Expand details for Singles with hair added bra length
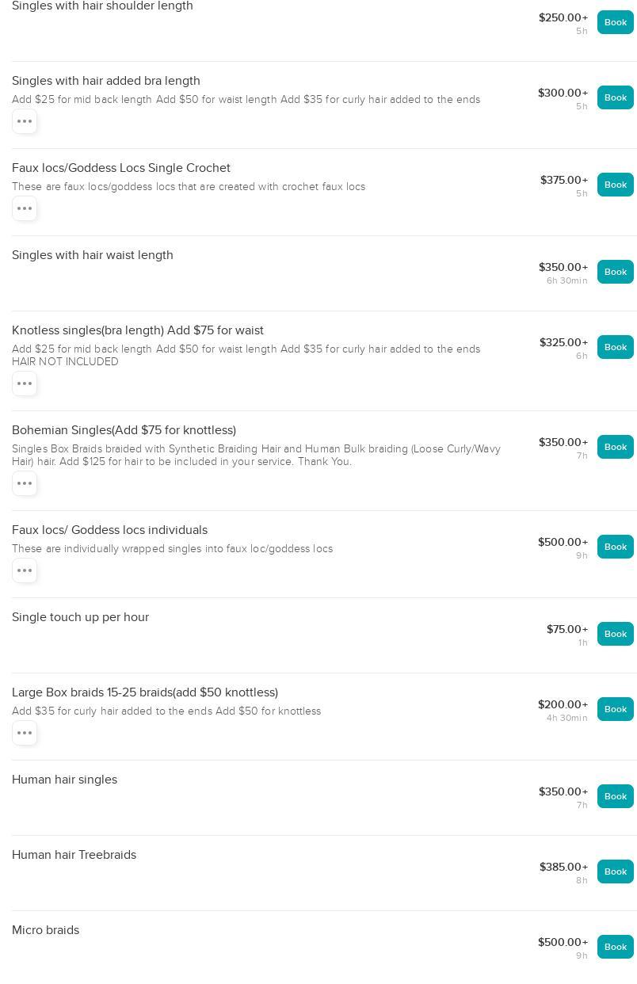637x984 pixels. click(x=25, y=121)
